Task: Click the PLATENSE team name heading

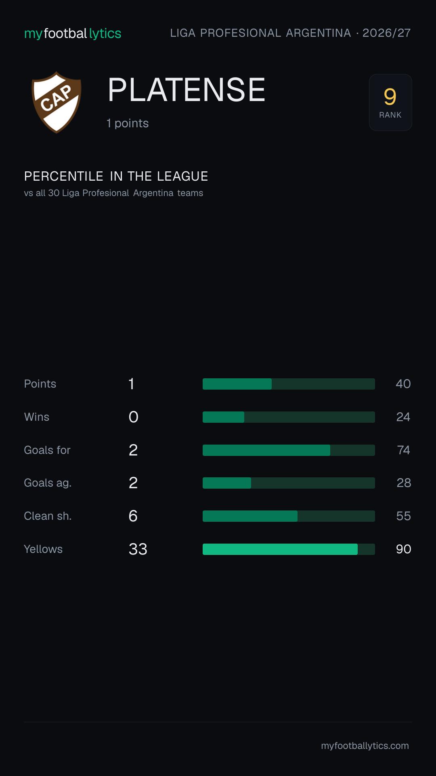Action: coord(187,90)
